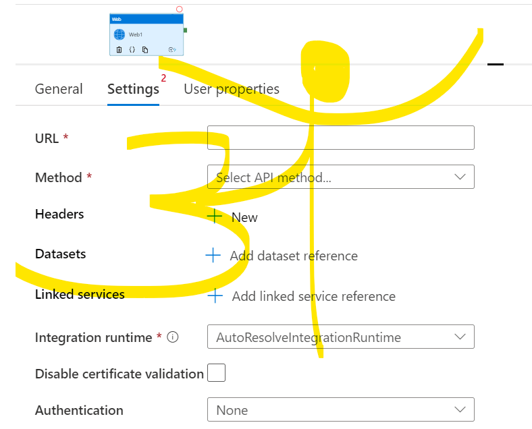The width and height of the screenshot is (532, 429).
Task: Expand the Integration runtime dropdown
Action: [340, 337]
